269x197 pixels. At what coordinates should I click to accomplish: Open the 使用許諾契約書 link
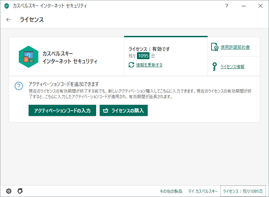[x=235, y=47]
